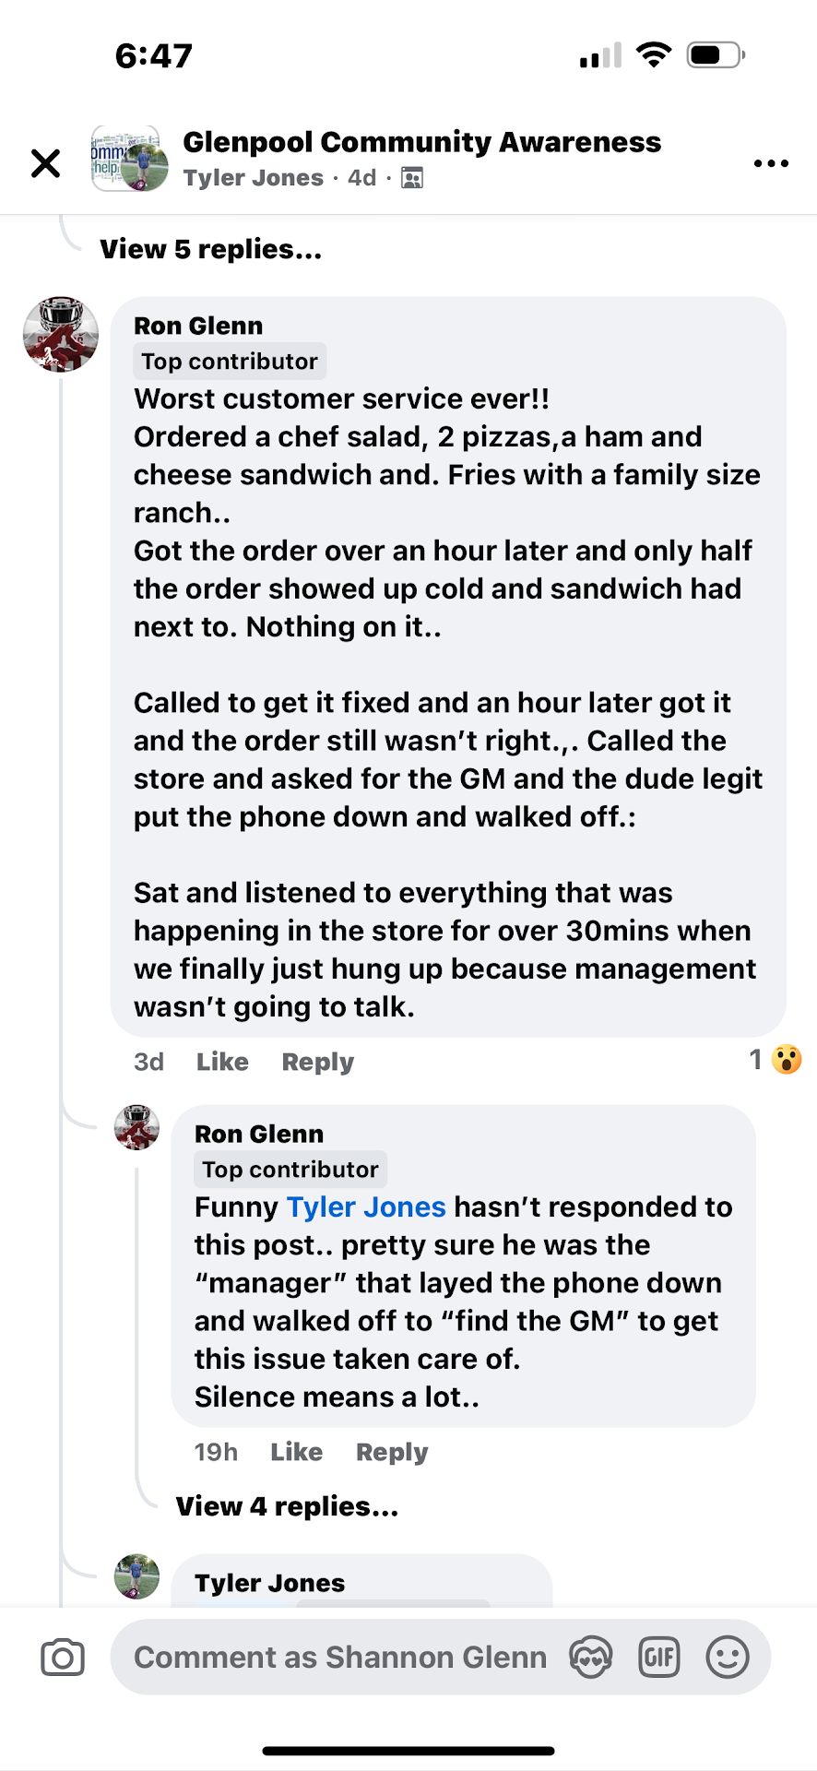Viewport: 817px width, 1771px height.
Task: Reply to Ron Glenn's 3d comment
Action: [317, 1062]
